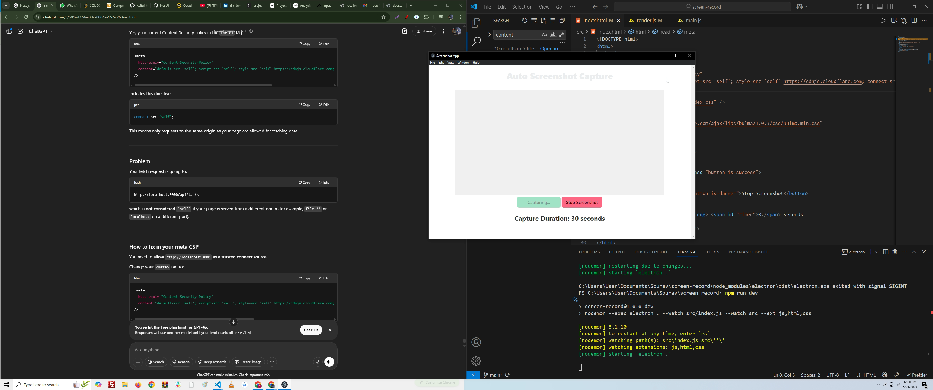
Task: Click microphone dictate icon in ChatGPT
Action: 317,362
